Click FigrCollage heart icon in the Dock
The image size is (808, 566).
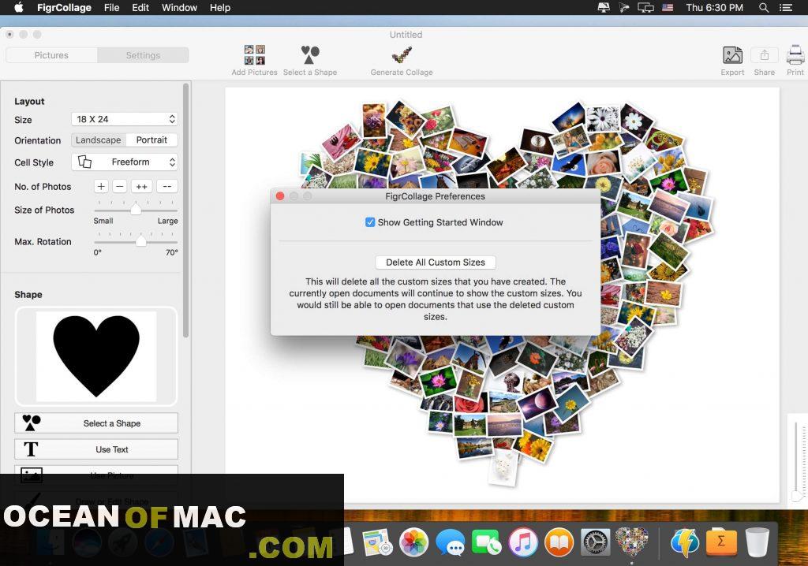[632, 542]
